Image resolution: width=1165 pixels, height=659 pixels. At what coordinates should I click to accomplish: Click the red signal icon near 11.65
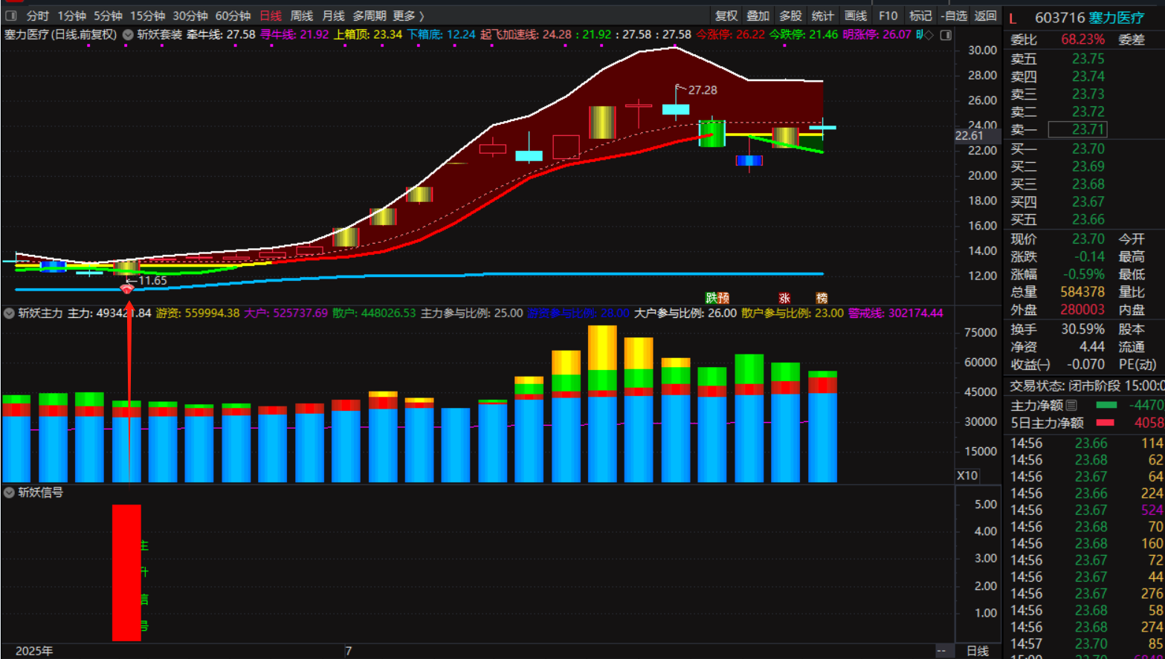coord(127,288)
